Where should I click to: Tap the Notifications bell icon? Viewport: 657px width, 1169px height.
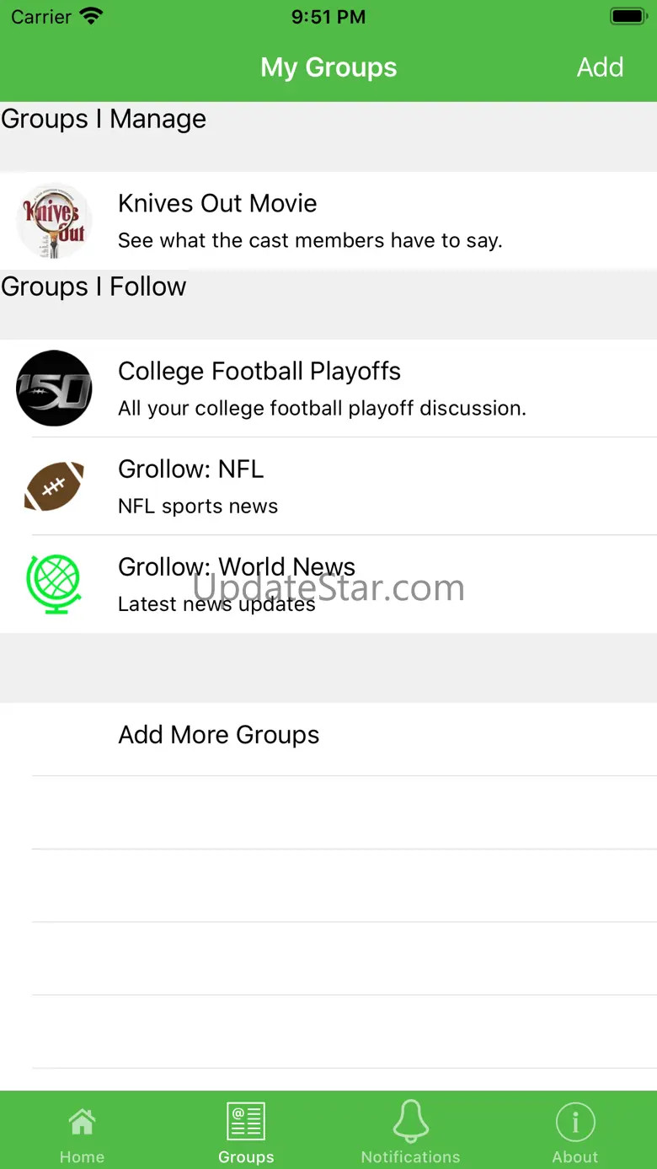pos(410,1122)
